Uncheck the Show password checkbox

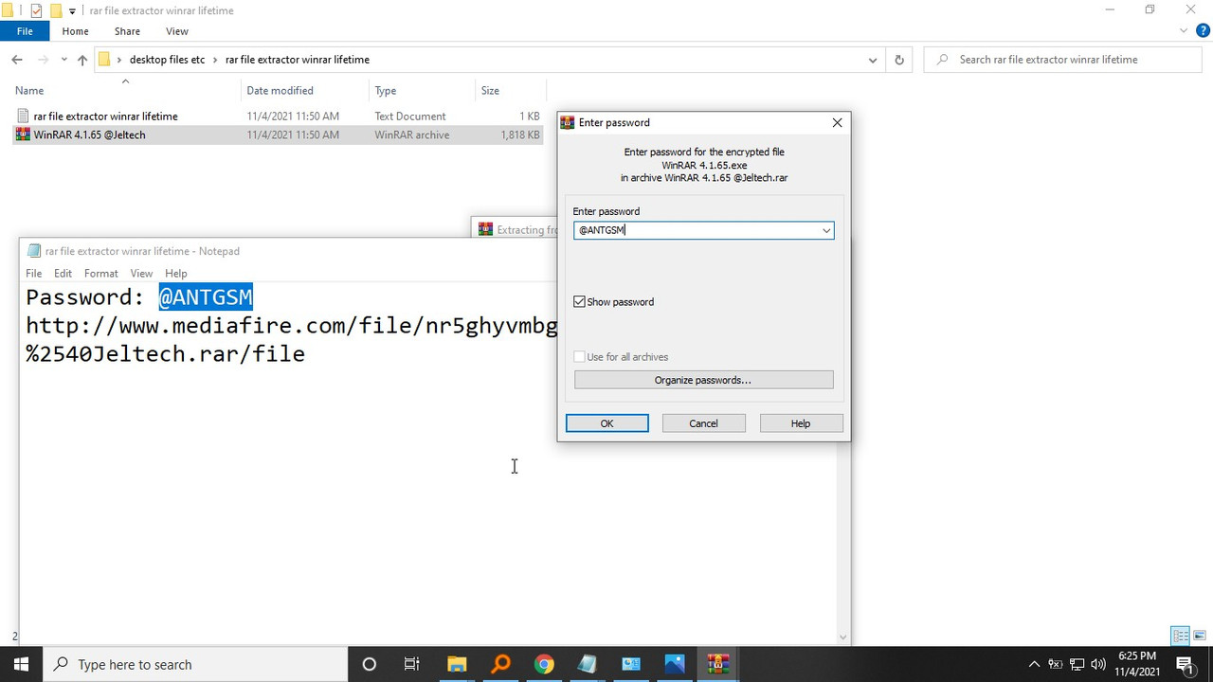pos(580,302)
